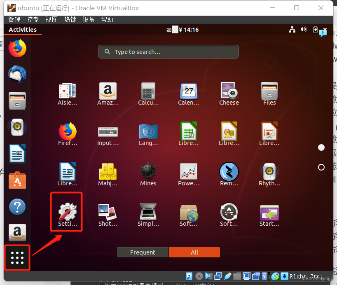The height and width of the screenshot is (285, 337).
Task: Launch Thunderbird Mail from the dock
Action: 17,75
